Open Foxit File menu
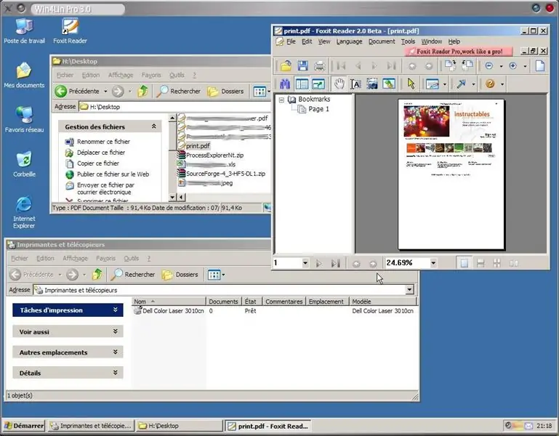Viewport: 559px width, 436px height. [291, 41]
